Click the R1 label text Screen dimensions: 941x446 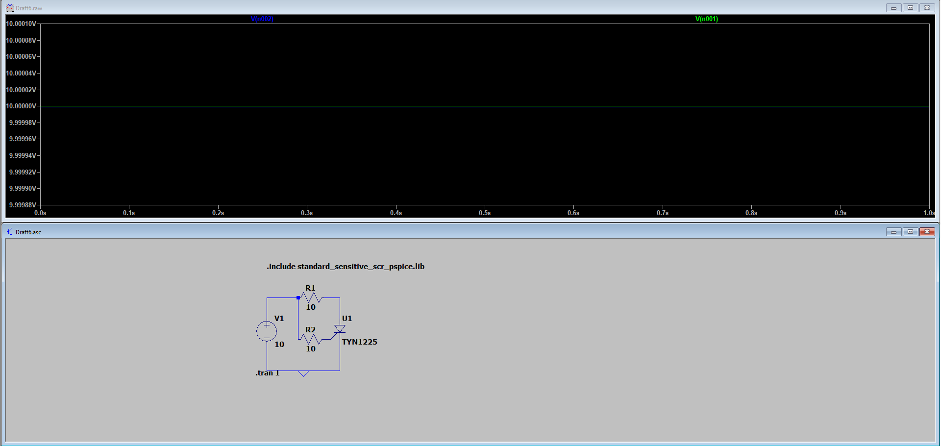point(310,288)
